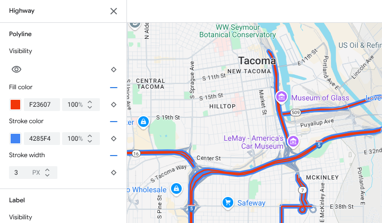Viewport: 382px width, 223px height.
Task: Click stroke width PX stepper arrows
Action: pos(47,173)
